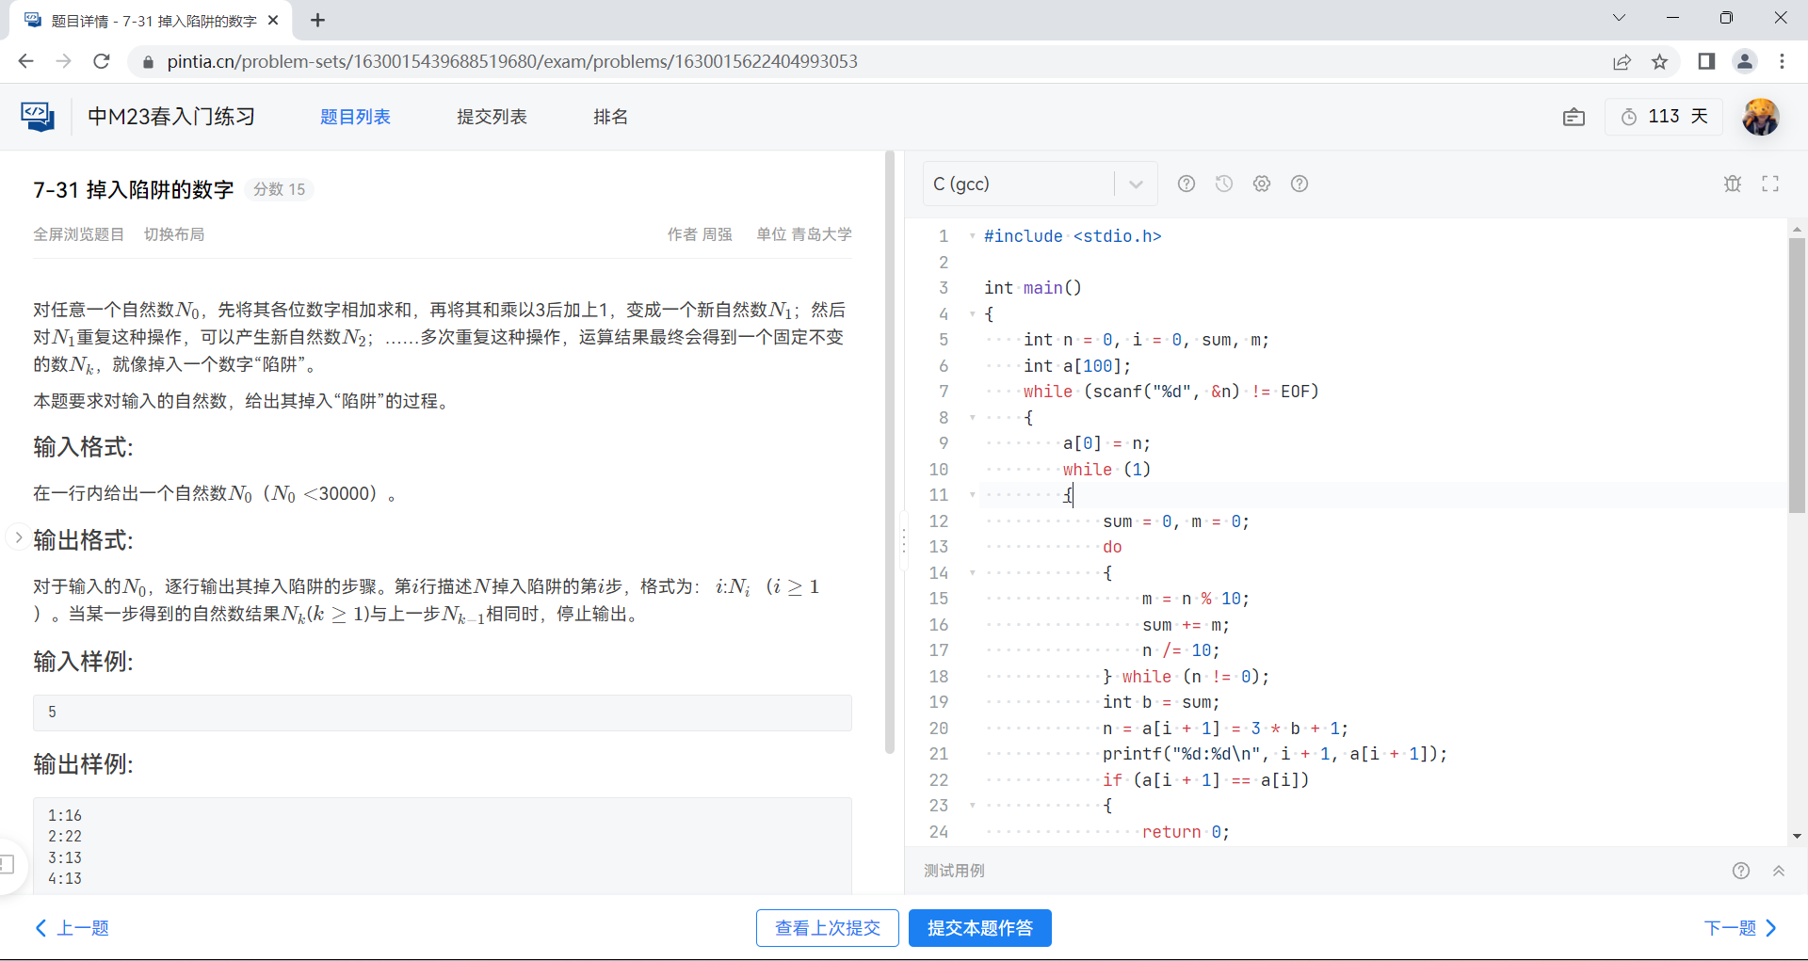Click the 提交本题作答 button
Viewport: 1808px width, 961px height.
tap(979, 928)
